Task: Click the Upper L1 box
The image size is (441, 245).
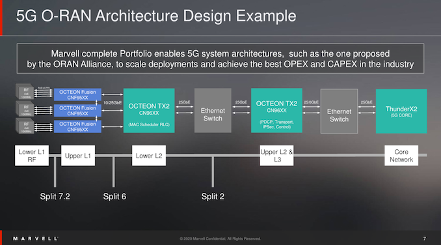Action: click(x=78, y=156)
